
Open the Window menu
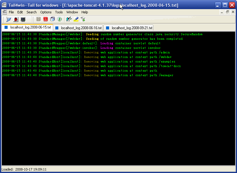click(x=72, y=12)
